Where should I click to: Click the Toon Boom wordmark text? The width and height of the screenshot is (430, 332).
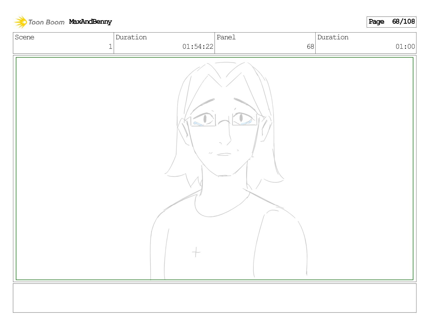point(46,22)
